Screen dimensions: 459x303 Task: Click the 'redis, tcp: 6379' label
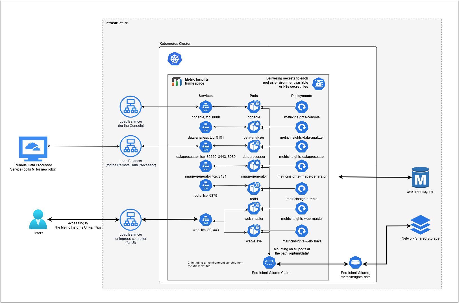coord(205,196)
